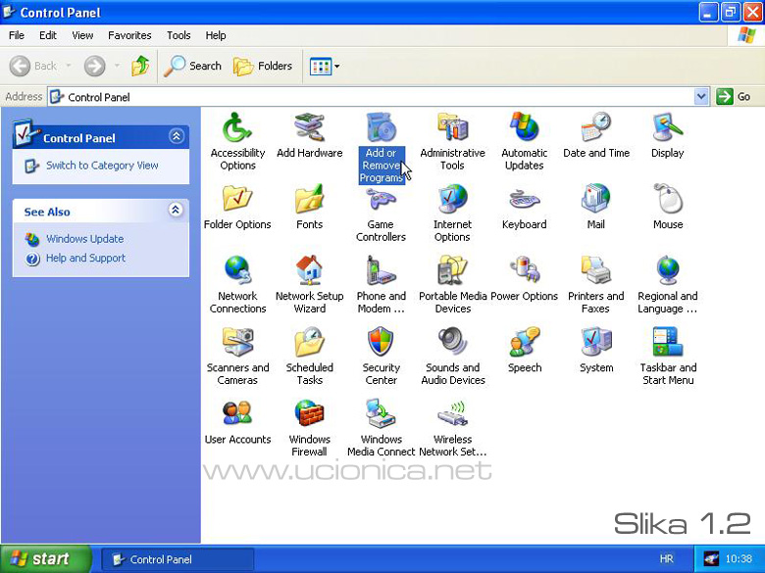Open Windows Media Connect

[x=382, y=428]
